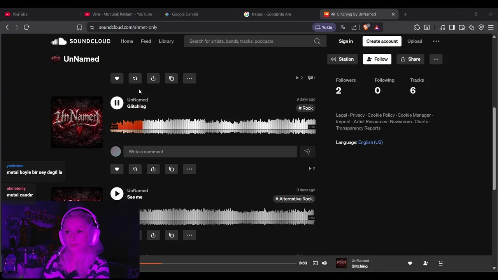Copy link icon below Glitching comment box

pyautogui.click(x=172, y=169)
